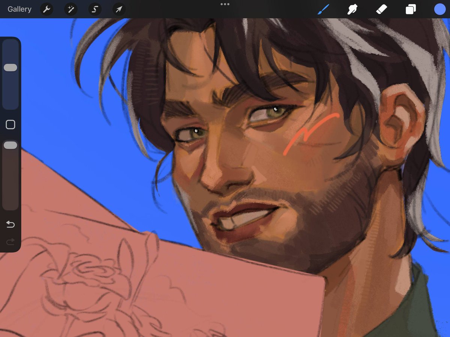Return to the Gallery
The image size is (450, 337).
pos(19,9)
